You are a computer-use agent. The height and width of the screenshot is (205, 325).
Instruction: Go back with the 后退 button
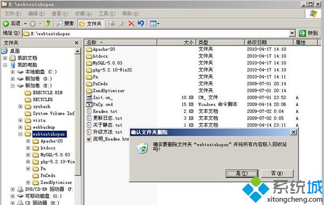coord(12,23)
